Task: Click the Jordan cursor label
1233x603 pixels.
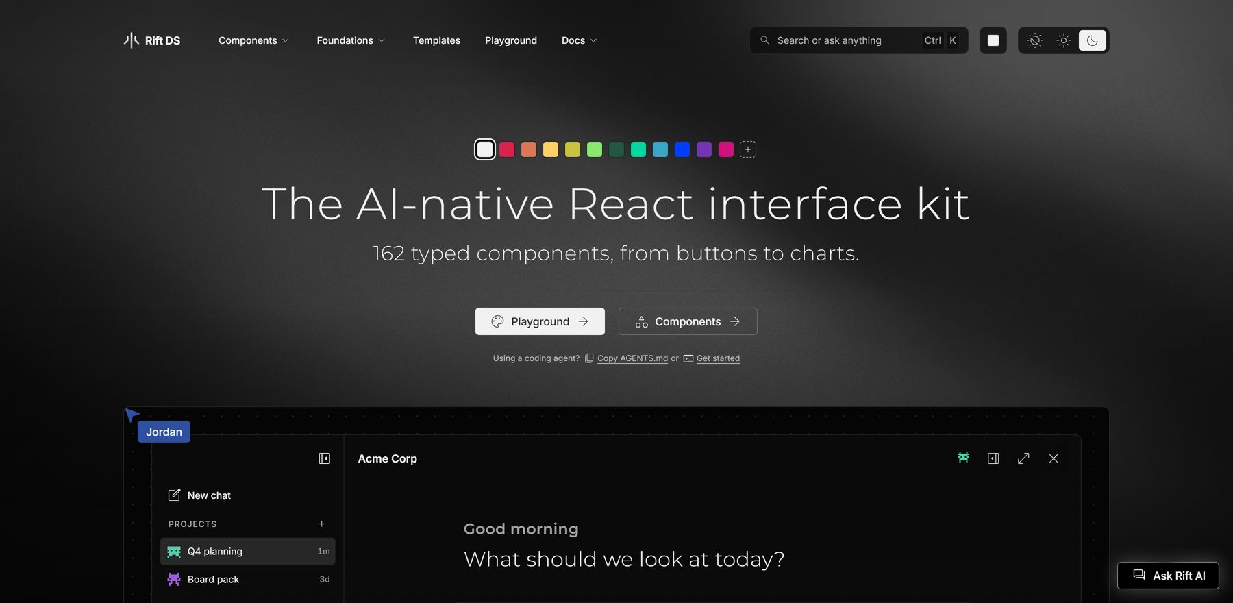Action: tap(164, 432)
